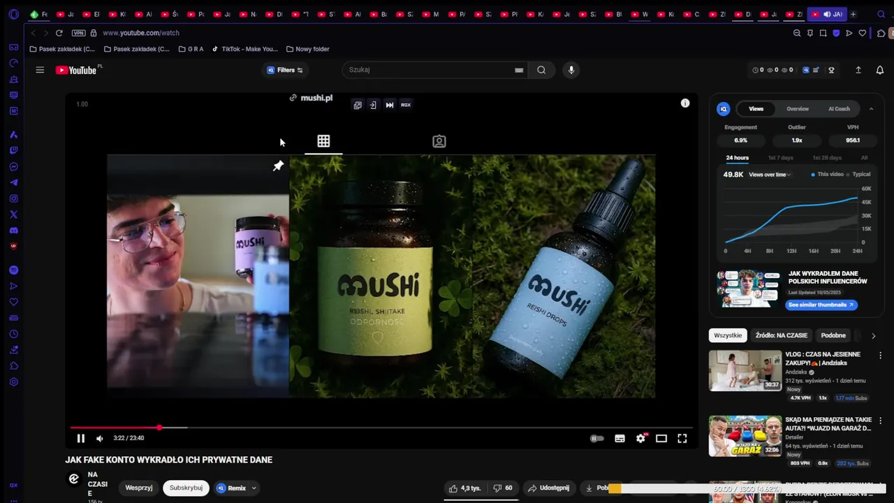The width and height of the screenshot is (894, 503).
Task: Select the 1st 28 days range
Action: click(x=826, y=158)
